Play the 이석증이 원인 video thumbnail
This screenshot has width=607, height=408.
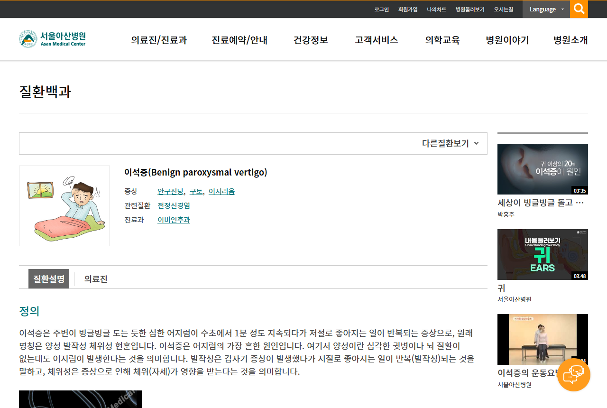click(543, 169)
